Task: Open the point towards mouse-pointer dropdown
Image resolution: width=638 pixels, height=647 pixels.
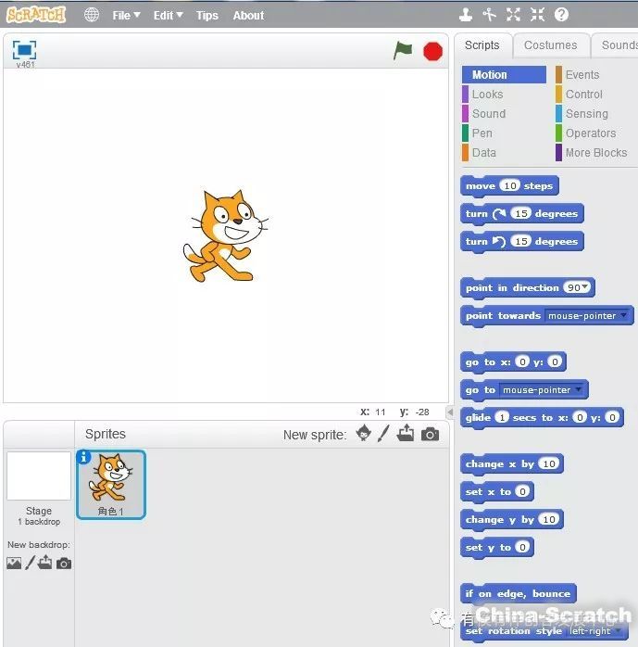Action: 624,316
